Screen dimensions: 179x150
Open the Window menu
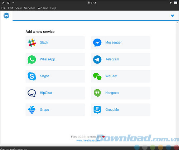click(x=43, y=8)
